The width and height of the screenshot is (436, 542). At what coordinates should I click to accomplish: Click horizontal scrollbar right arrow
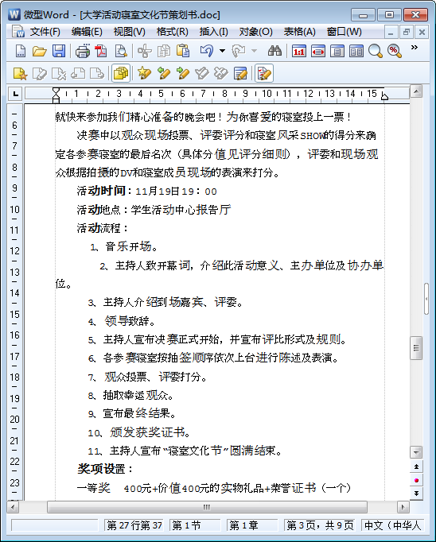click(x=403, y=507)
